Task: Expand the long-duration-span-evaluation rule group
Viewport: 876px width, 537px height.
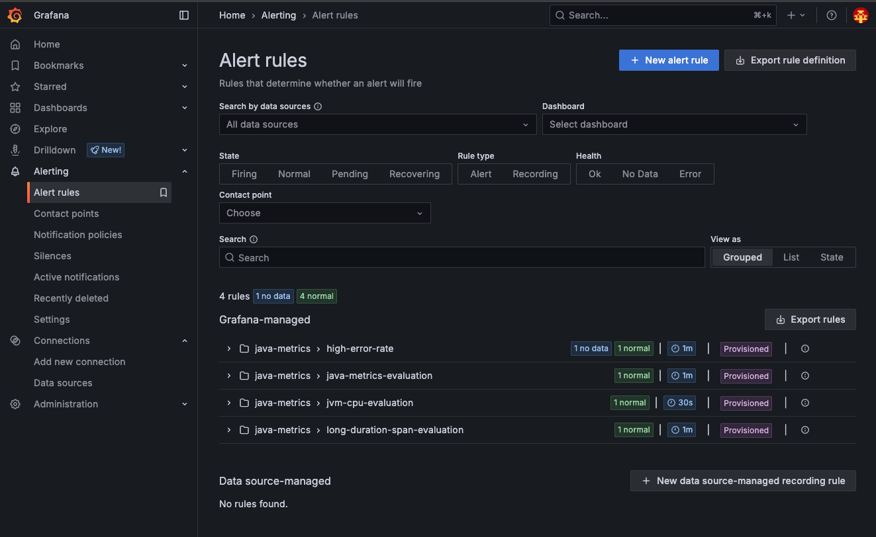Action: [229, 430]
